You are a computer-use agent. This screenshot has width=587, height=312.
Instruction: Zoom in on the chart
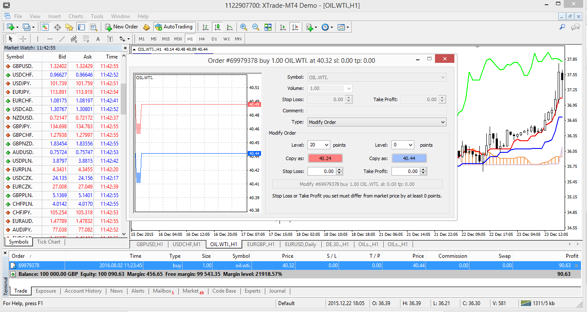point(243,27)
